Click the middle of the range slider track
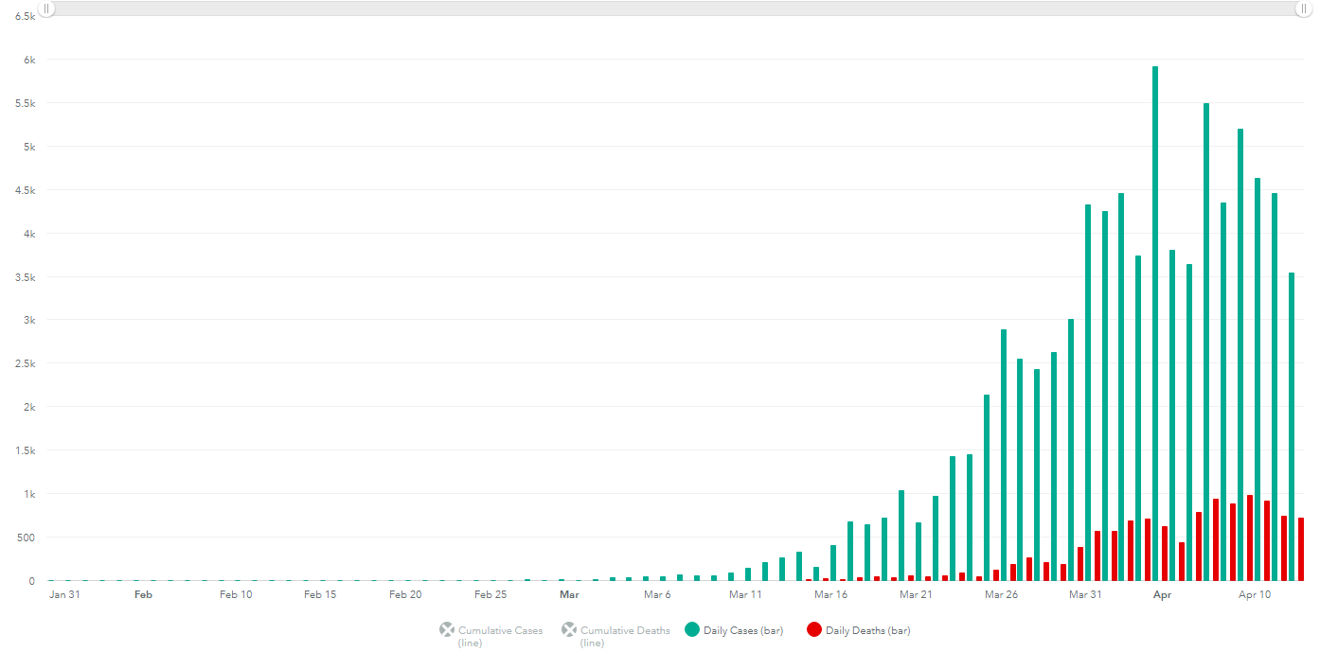The width and height of the screenshot is (1320, 652). [674, 9]
